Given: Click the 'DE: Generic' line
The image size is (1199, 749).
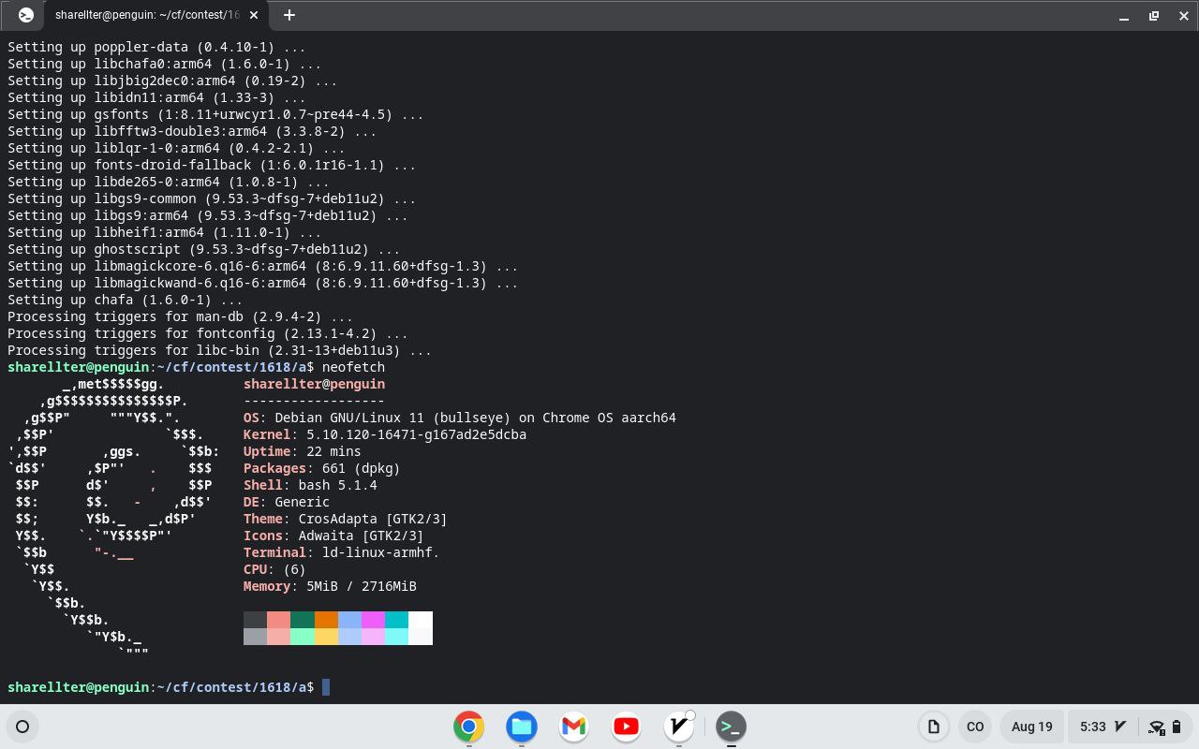Looking at the screenshot, I should point(287,502).
